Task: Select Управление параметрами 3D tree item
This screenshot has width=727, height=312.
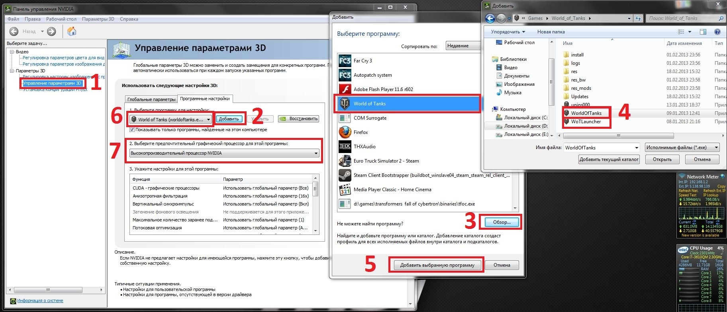Action: click(52, 83)
